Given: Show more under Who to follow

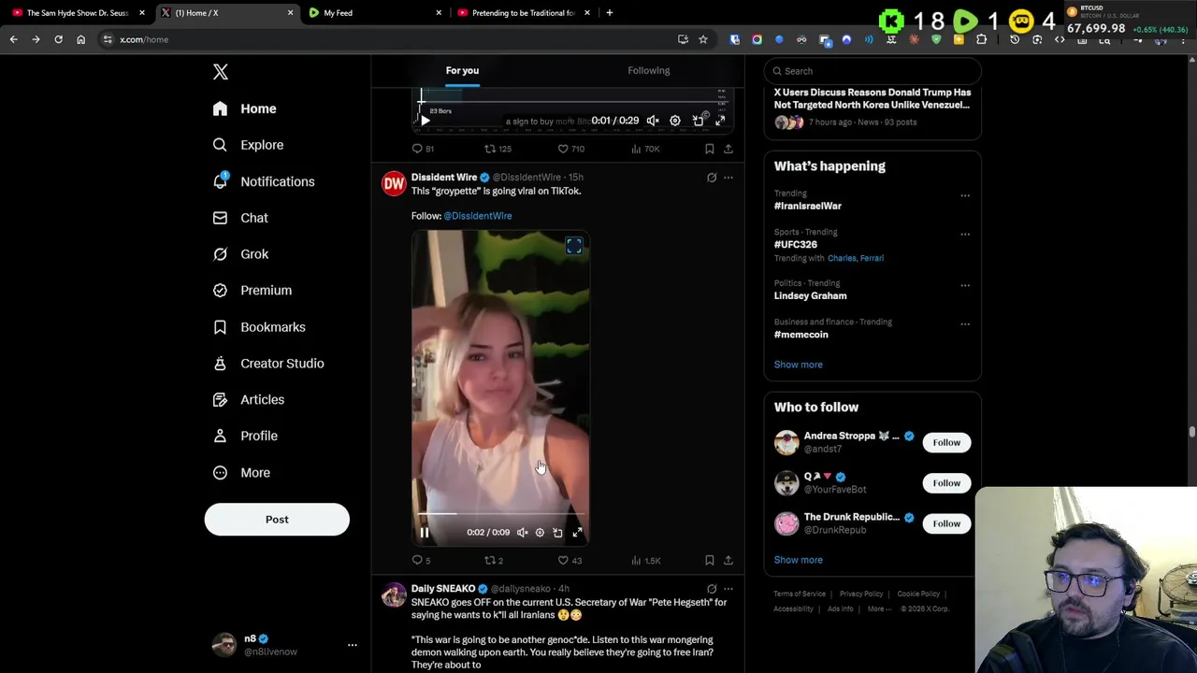Looking at the screenshot, I should tap(799, 560).
